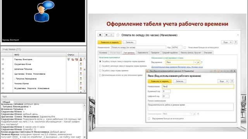Click the screen-share status icon for Гармаш Виктория
This screenshot has width=248, height=139.
click(76, 59)
